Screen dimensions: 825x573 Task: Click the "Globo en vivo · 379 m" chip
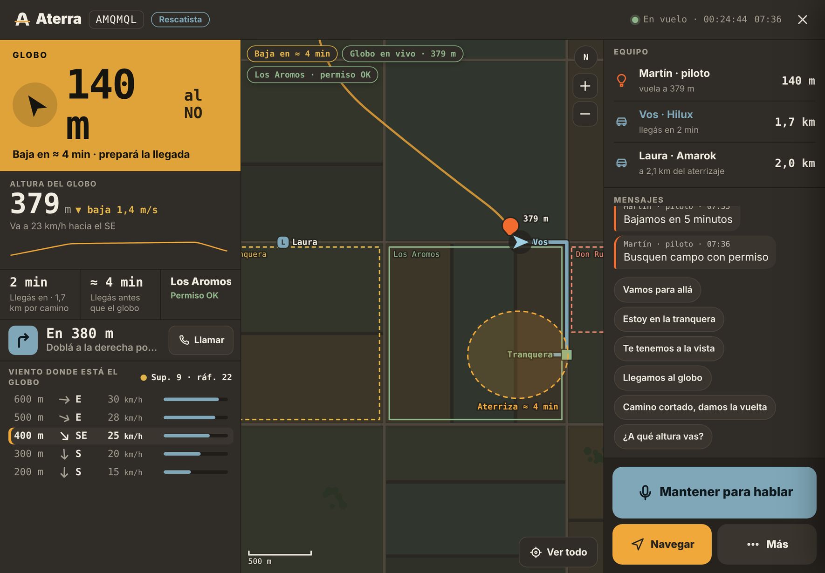tap(403, 54)
